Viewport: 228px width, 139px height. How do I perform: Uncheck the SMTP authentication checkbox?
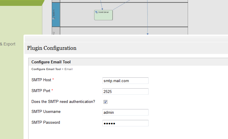coord(105,102)
